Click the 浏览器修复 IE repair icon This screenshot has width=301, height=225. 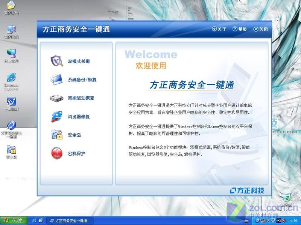coord(57,117)
